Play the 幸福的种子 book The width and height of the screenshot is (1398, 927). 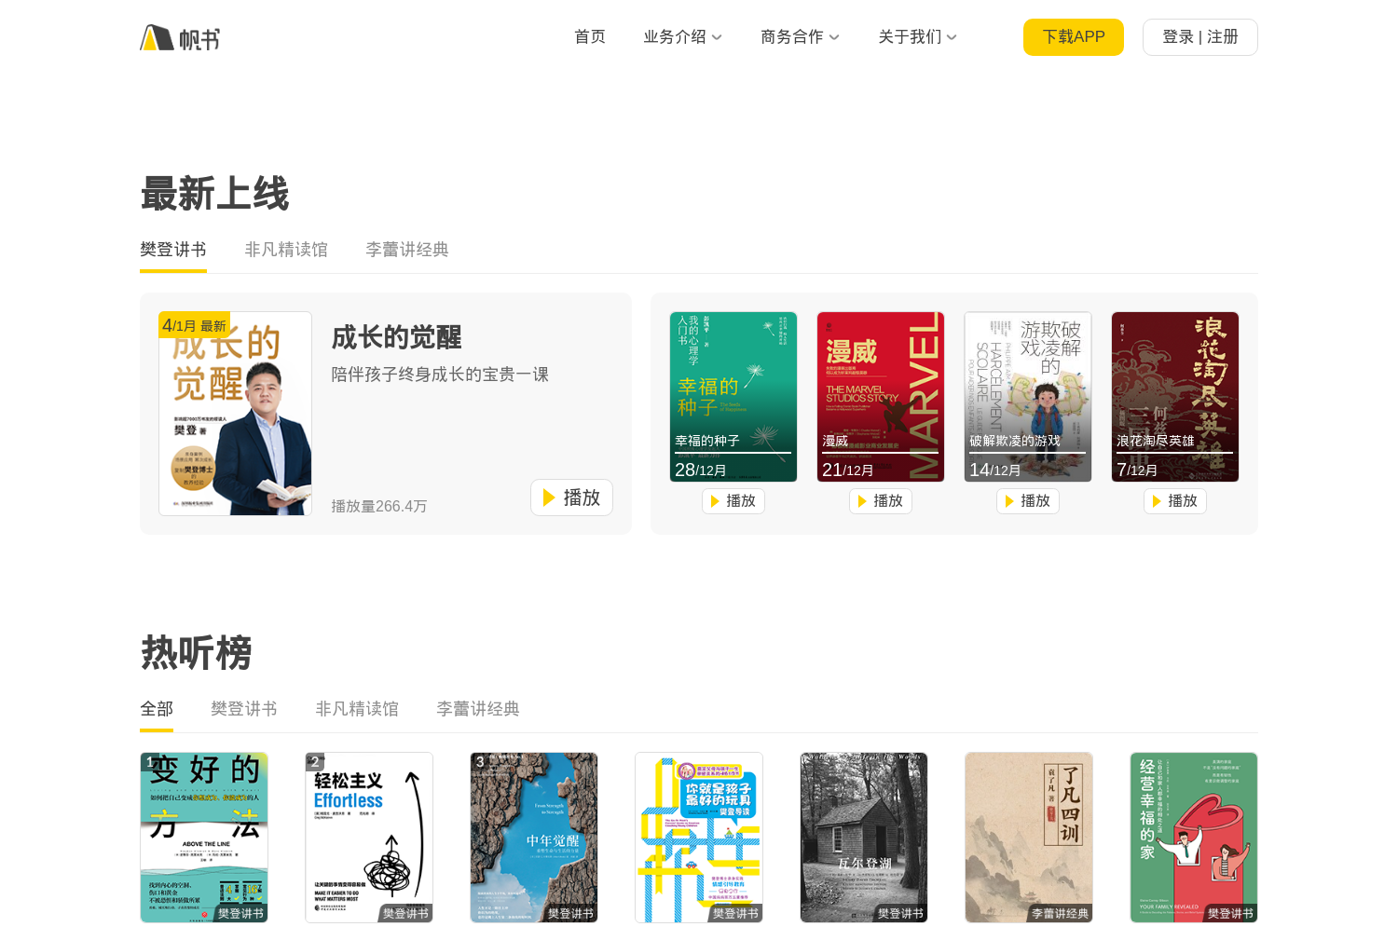coord(733,501)
